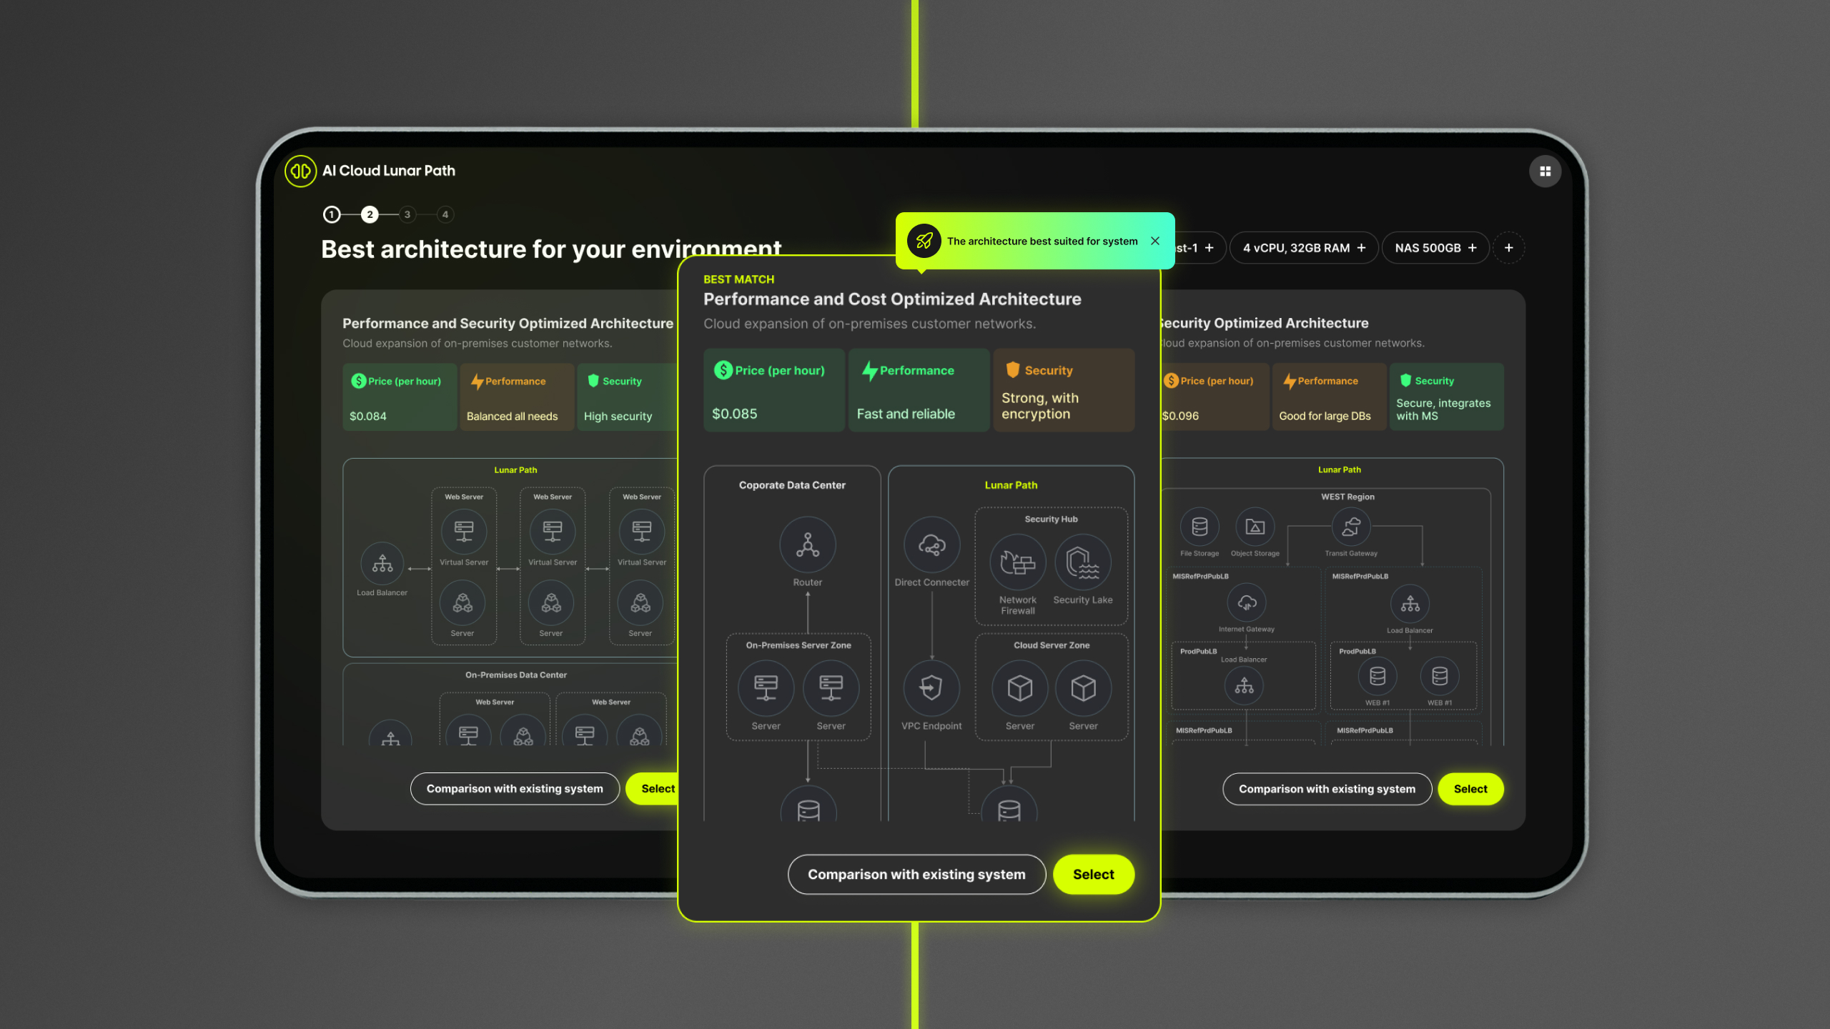Click the best match Price (per hour) tile
The width and height of the screenshot is (1830, 1029).
(x=773, y=390)
